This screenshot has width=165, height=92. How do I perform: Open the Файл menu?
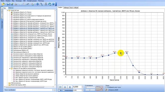click(x=2, y=1)
